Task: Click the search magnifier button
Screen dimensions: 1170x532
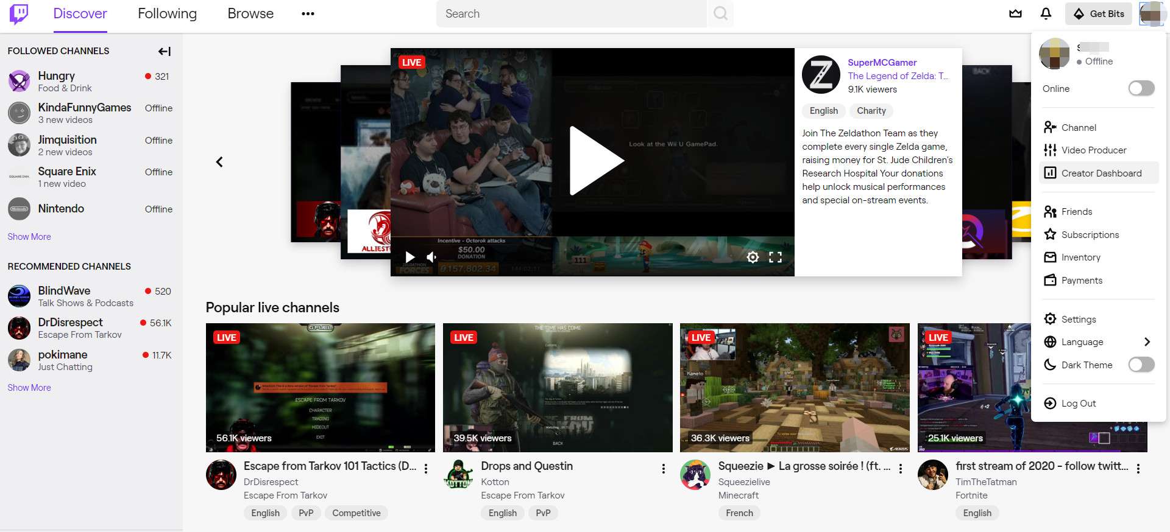Action: (720, 13)
